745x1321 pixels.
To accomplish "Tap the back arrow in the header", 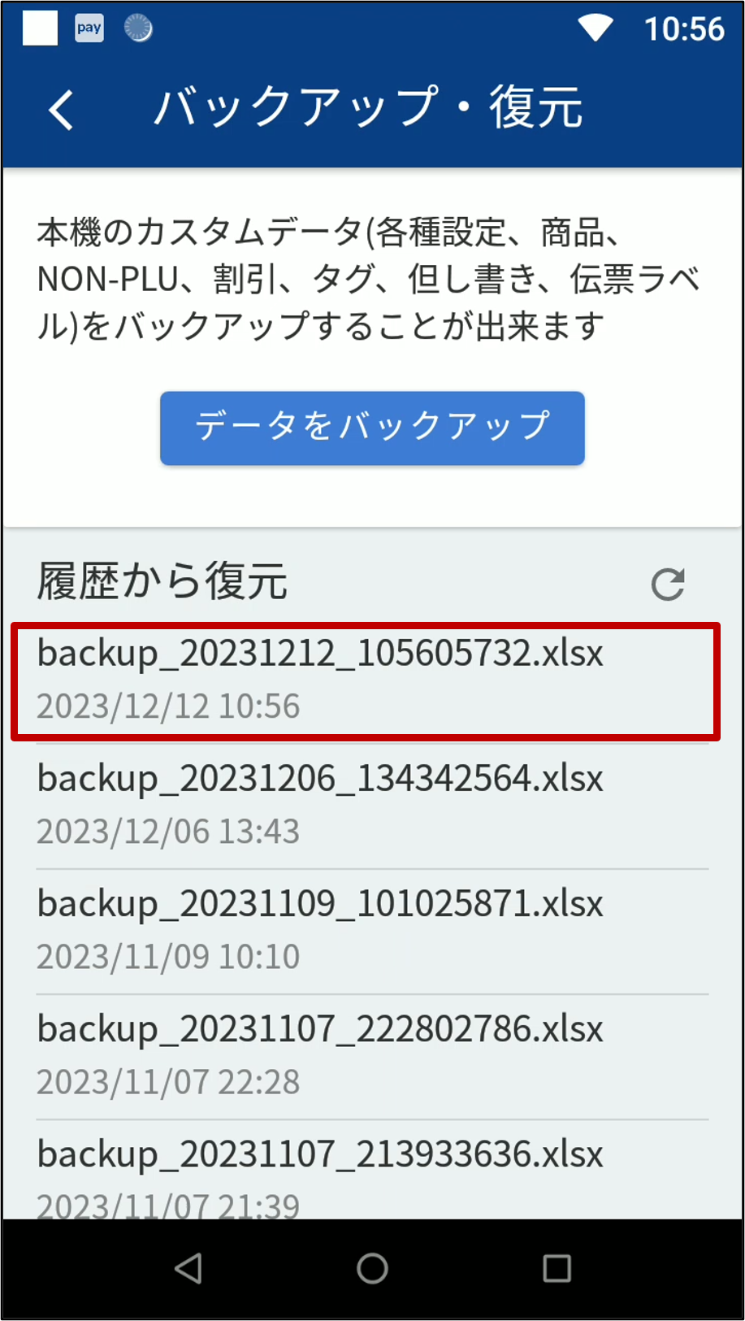I will coord(61,109).
